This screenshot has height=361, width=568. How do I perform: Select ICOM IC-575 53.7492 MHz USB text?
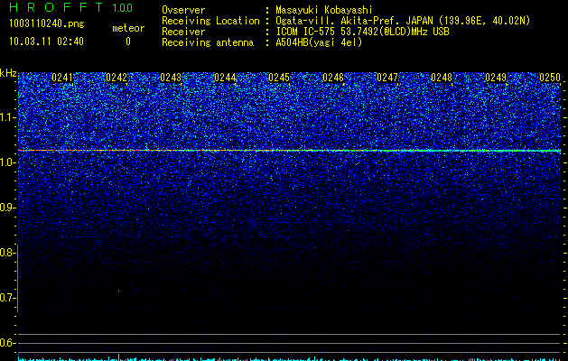[363, 32]
